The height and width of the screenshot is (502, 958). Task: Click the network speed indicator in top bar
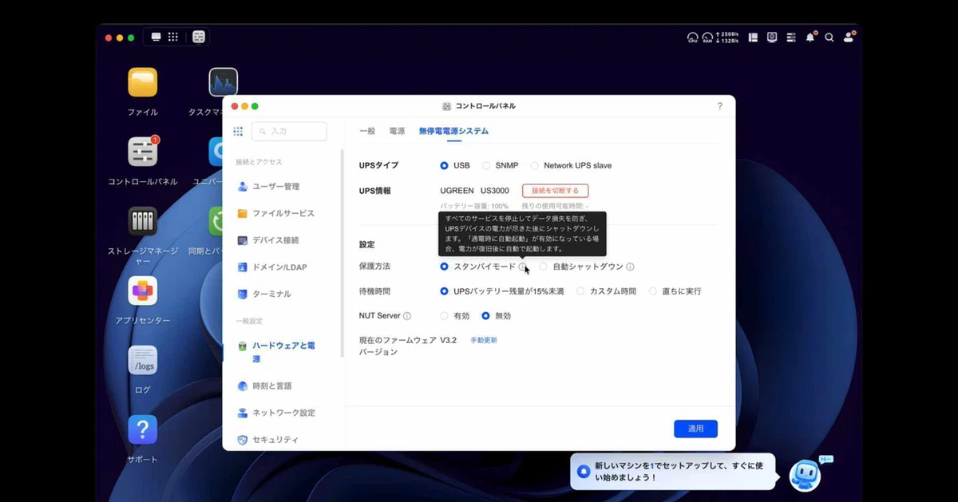point(728,38)
